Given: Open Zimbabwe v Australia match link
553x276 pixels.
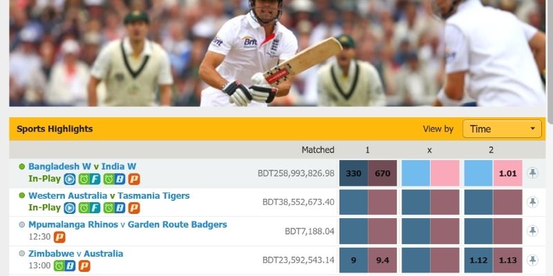Looking at the screenshot, I should [76, 253].
